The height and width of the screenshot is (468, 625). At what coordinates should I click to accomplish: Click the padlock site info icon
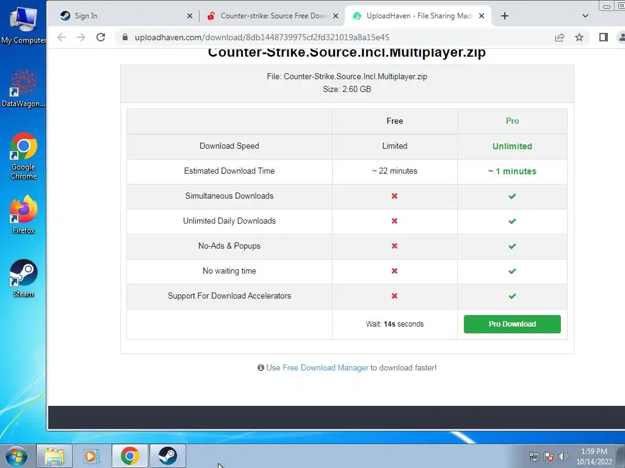(x=125, y=37)
